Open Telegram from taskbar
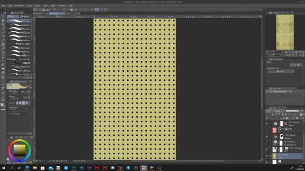305x171 pixels. [x=128, y=168]
